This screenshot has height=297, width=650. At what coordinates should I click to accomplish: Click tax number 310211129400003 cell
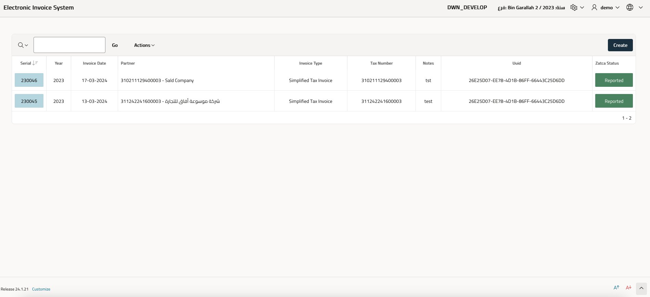381,80
